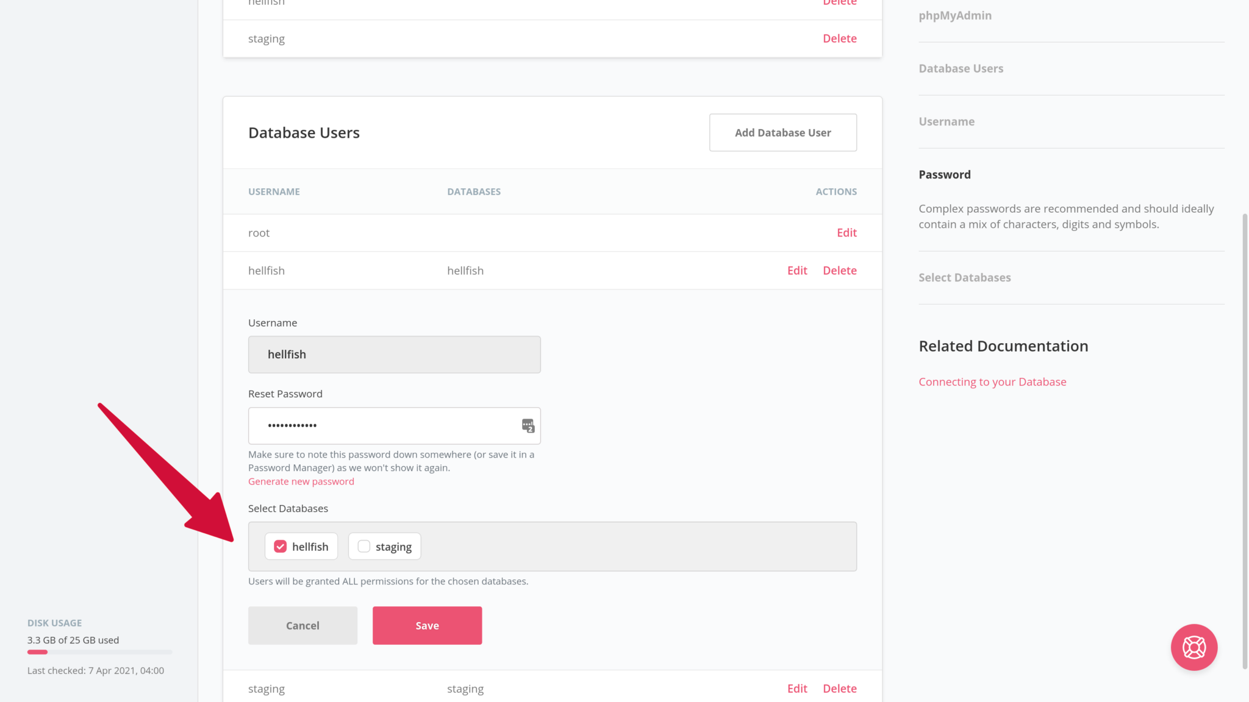Select the Password section in the sidebar
The image size is (1249, 702).
tap(945, 174)
